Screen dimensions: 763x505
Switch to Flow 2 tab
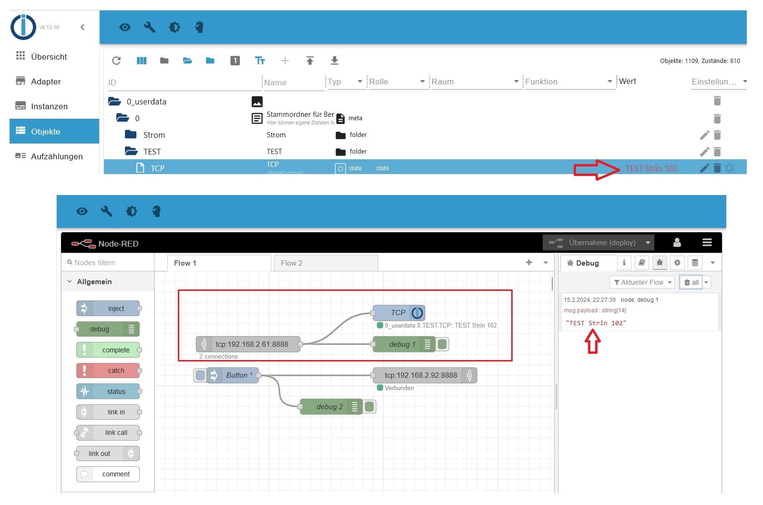click(326, 263)
